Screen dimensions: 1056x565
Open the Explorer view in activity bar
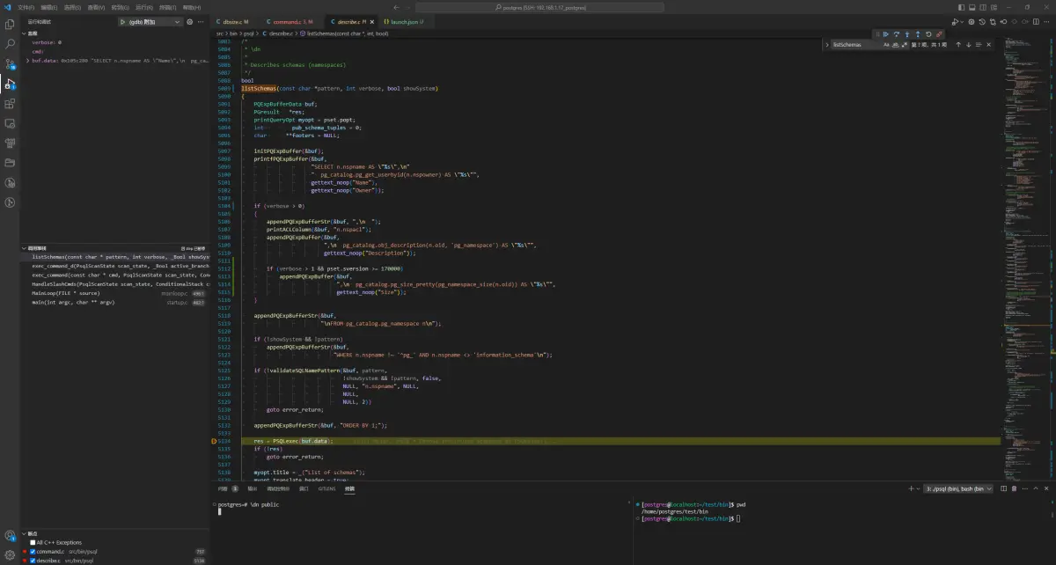[10, 23]
